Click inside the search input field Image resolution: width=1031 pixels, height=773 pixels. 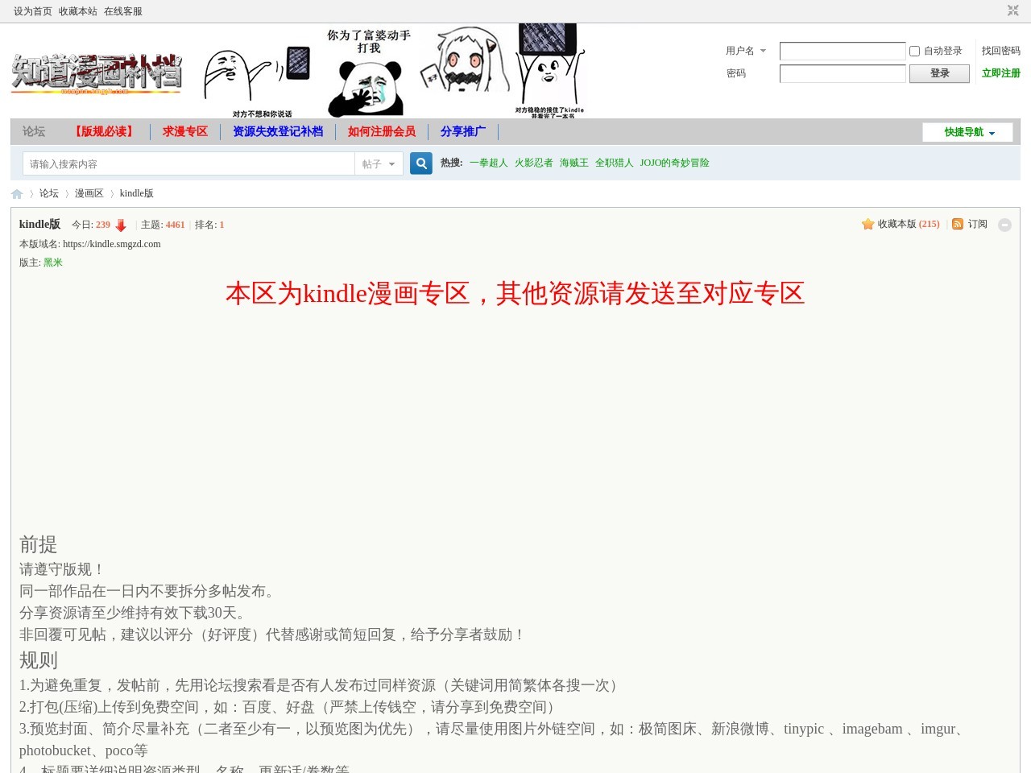(188, 163)
